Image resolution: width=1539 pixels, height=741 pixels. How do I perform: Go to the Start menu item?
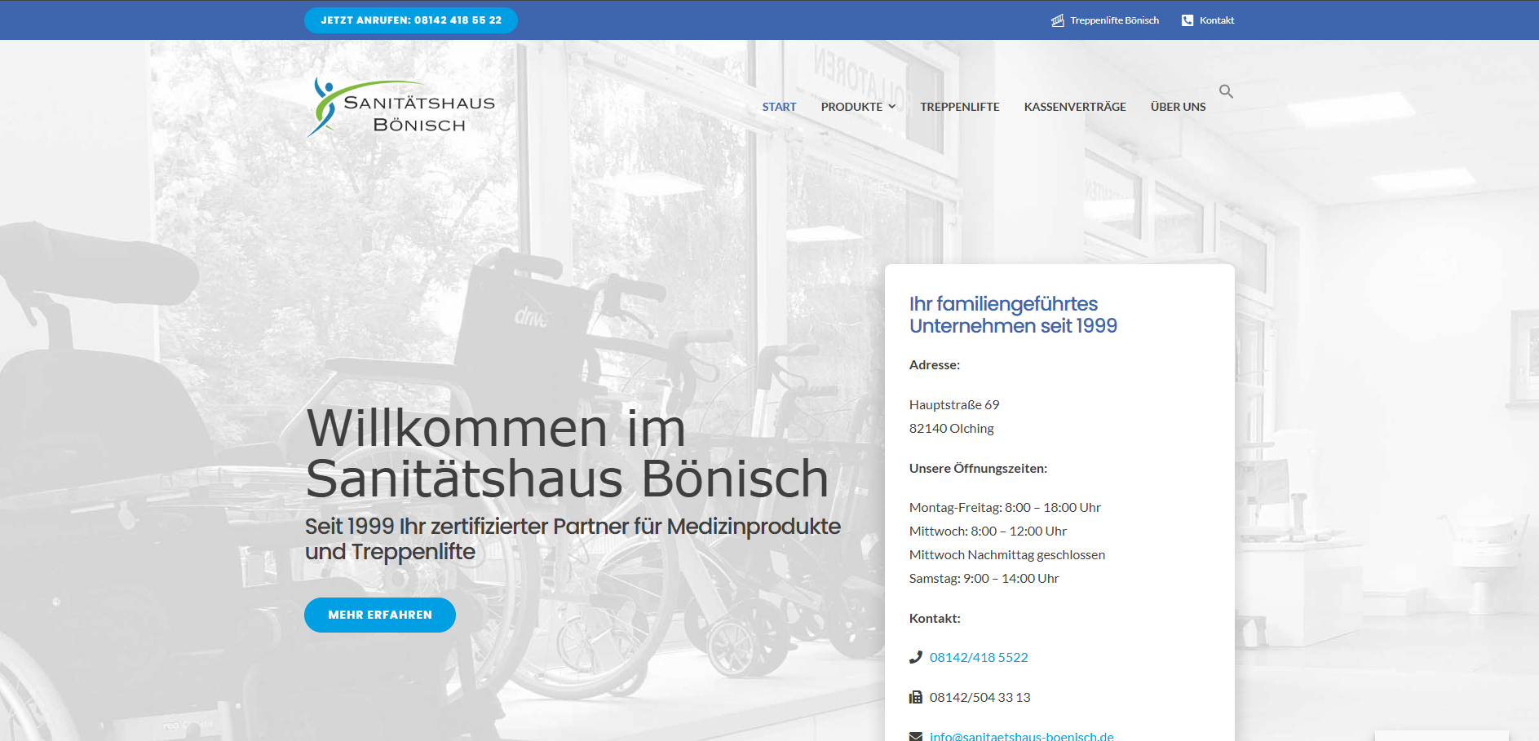(x=779, y=107)
